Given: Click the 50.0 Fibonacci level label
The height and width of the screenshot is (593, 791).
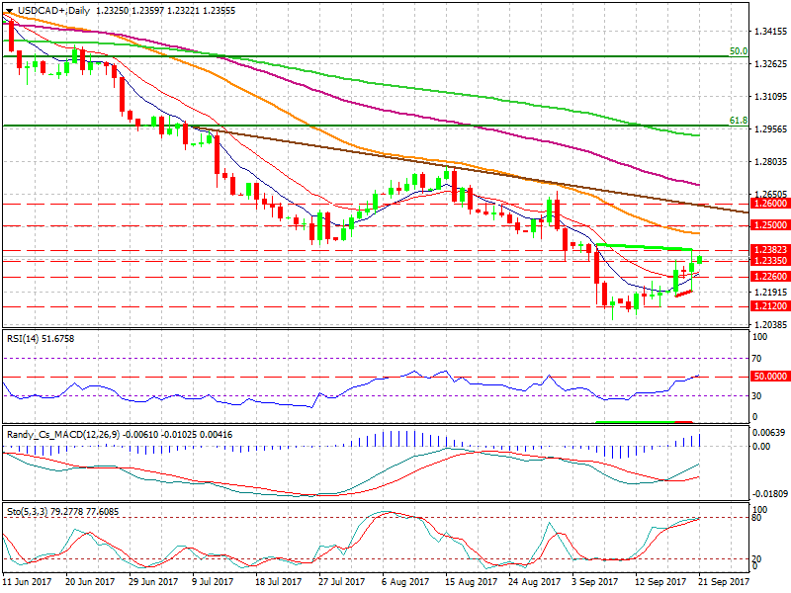Looking at the screenshot, I should click(x=737, y=50).
